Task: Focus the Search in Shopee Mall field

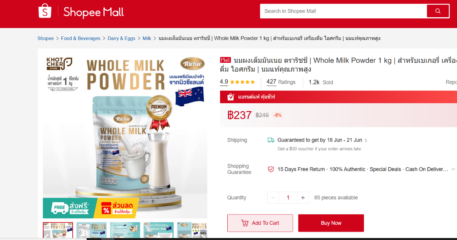Action: point(343,11)
